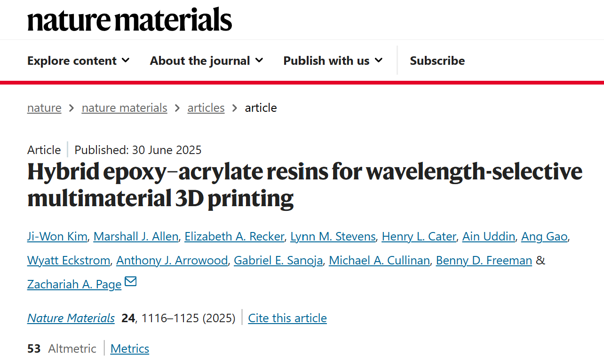Viewport: 604px width, 356px height.
Task: Expand the Publish with us dropdown
Action: coord(333,61)
